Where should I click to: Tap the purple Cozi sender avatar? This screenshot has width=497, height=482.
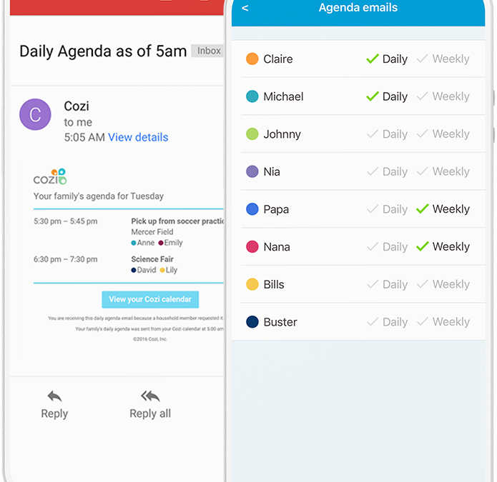pyautogui.click(x=35, y=114)
